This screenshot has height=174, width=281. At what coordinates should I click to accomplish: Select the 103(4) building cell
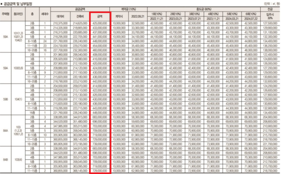[x=18, y=159]
